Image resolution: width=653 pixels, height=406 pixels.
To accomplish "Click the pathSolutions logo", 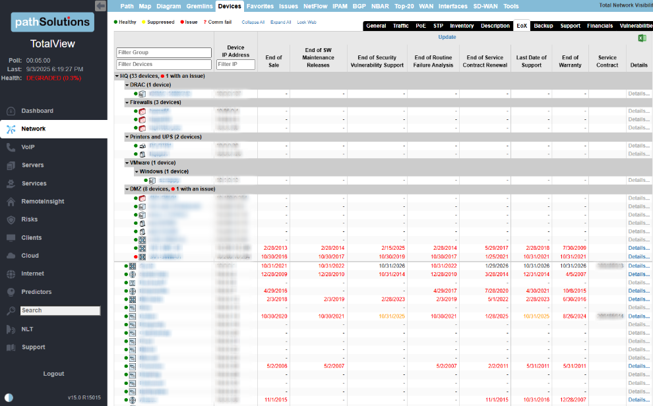I will (53, 22).
